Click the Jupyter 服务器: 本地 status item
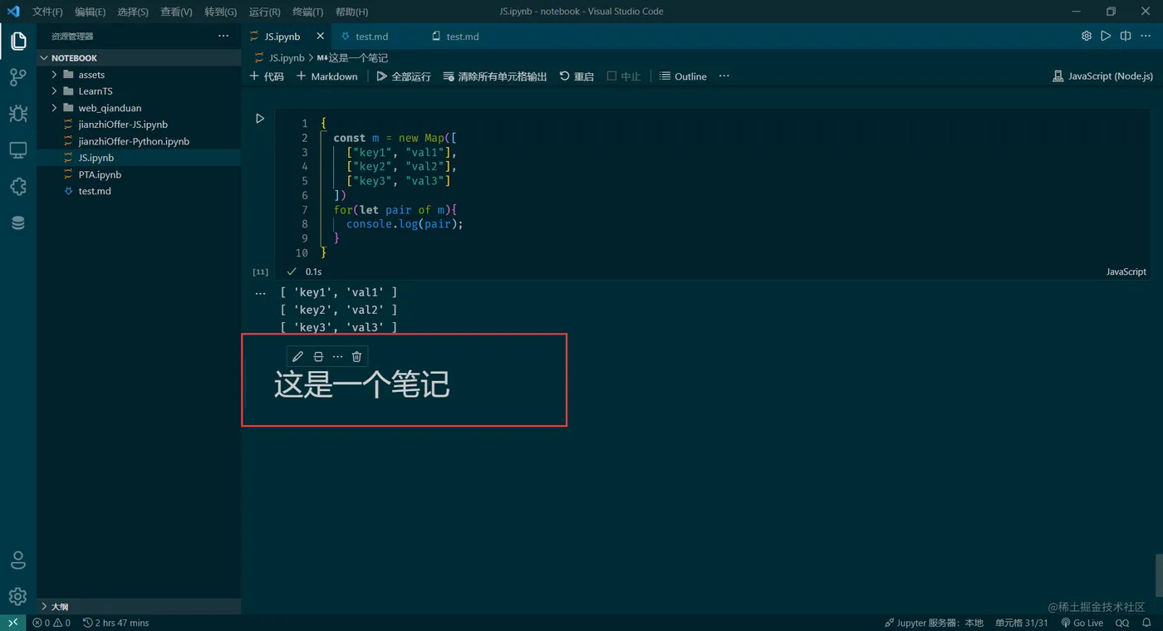Viewport: 1163px width, 631px height. [x=934, y=623]
